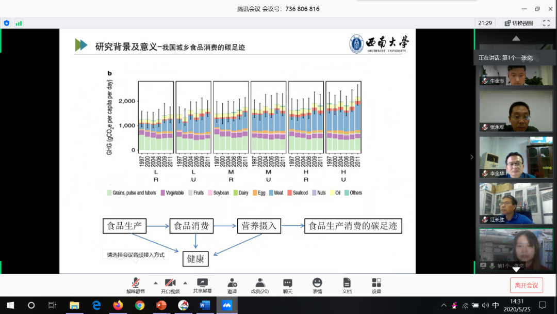Toggle the 中 input method indicator
Screen dimensions: 557x314
(496, 305)
